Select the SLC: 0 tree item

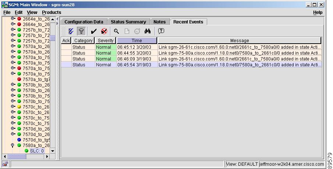pyautogui.click(x=37, y=151)
